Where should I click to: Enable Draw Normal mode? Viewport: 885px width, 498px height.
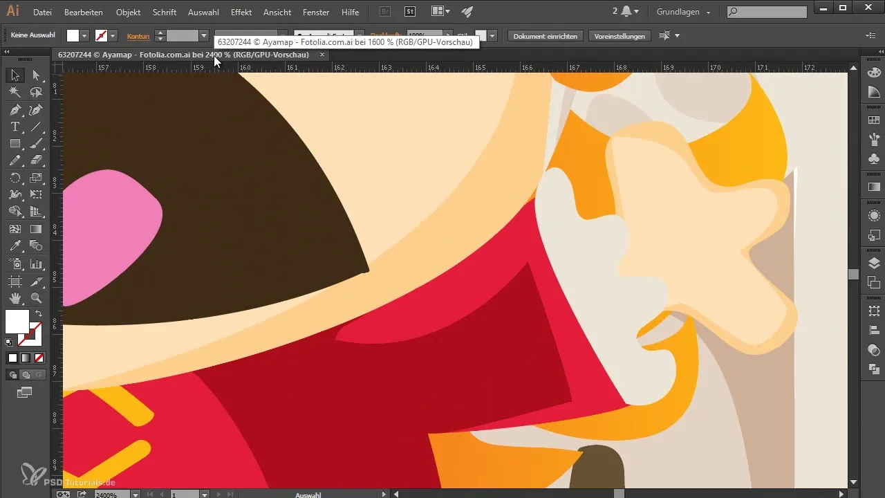12,375
